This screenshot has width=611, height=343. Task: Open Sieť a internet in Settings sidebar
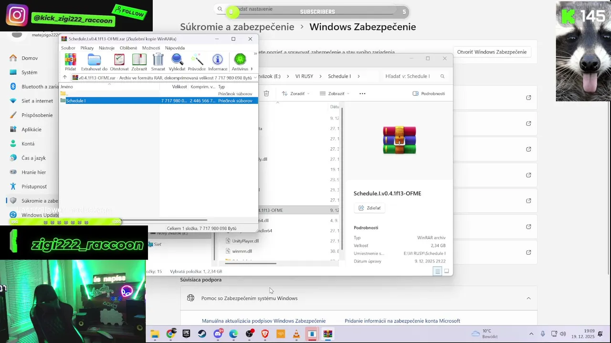(x=37, y=101)
